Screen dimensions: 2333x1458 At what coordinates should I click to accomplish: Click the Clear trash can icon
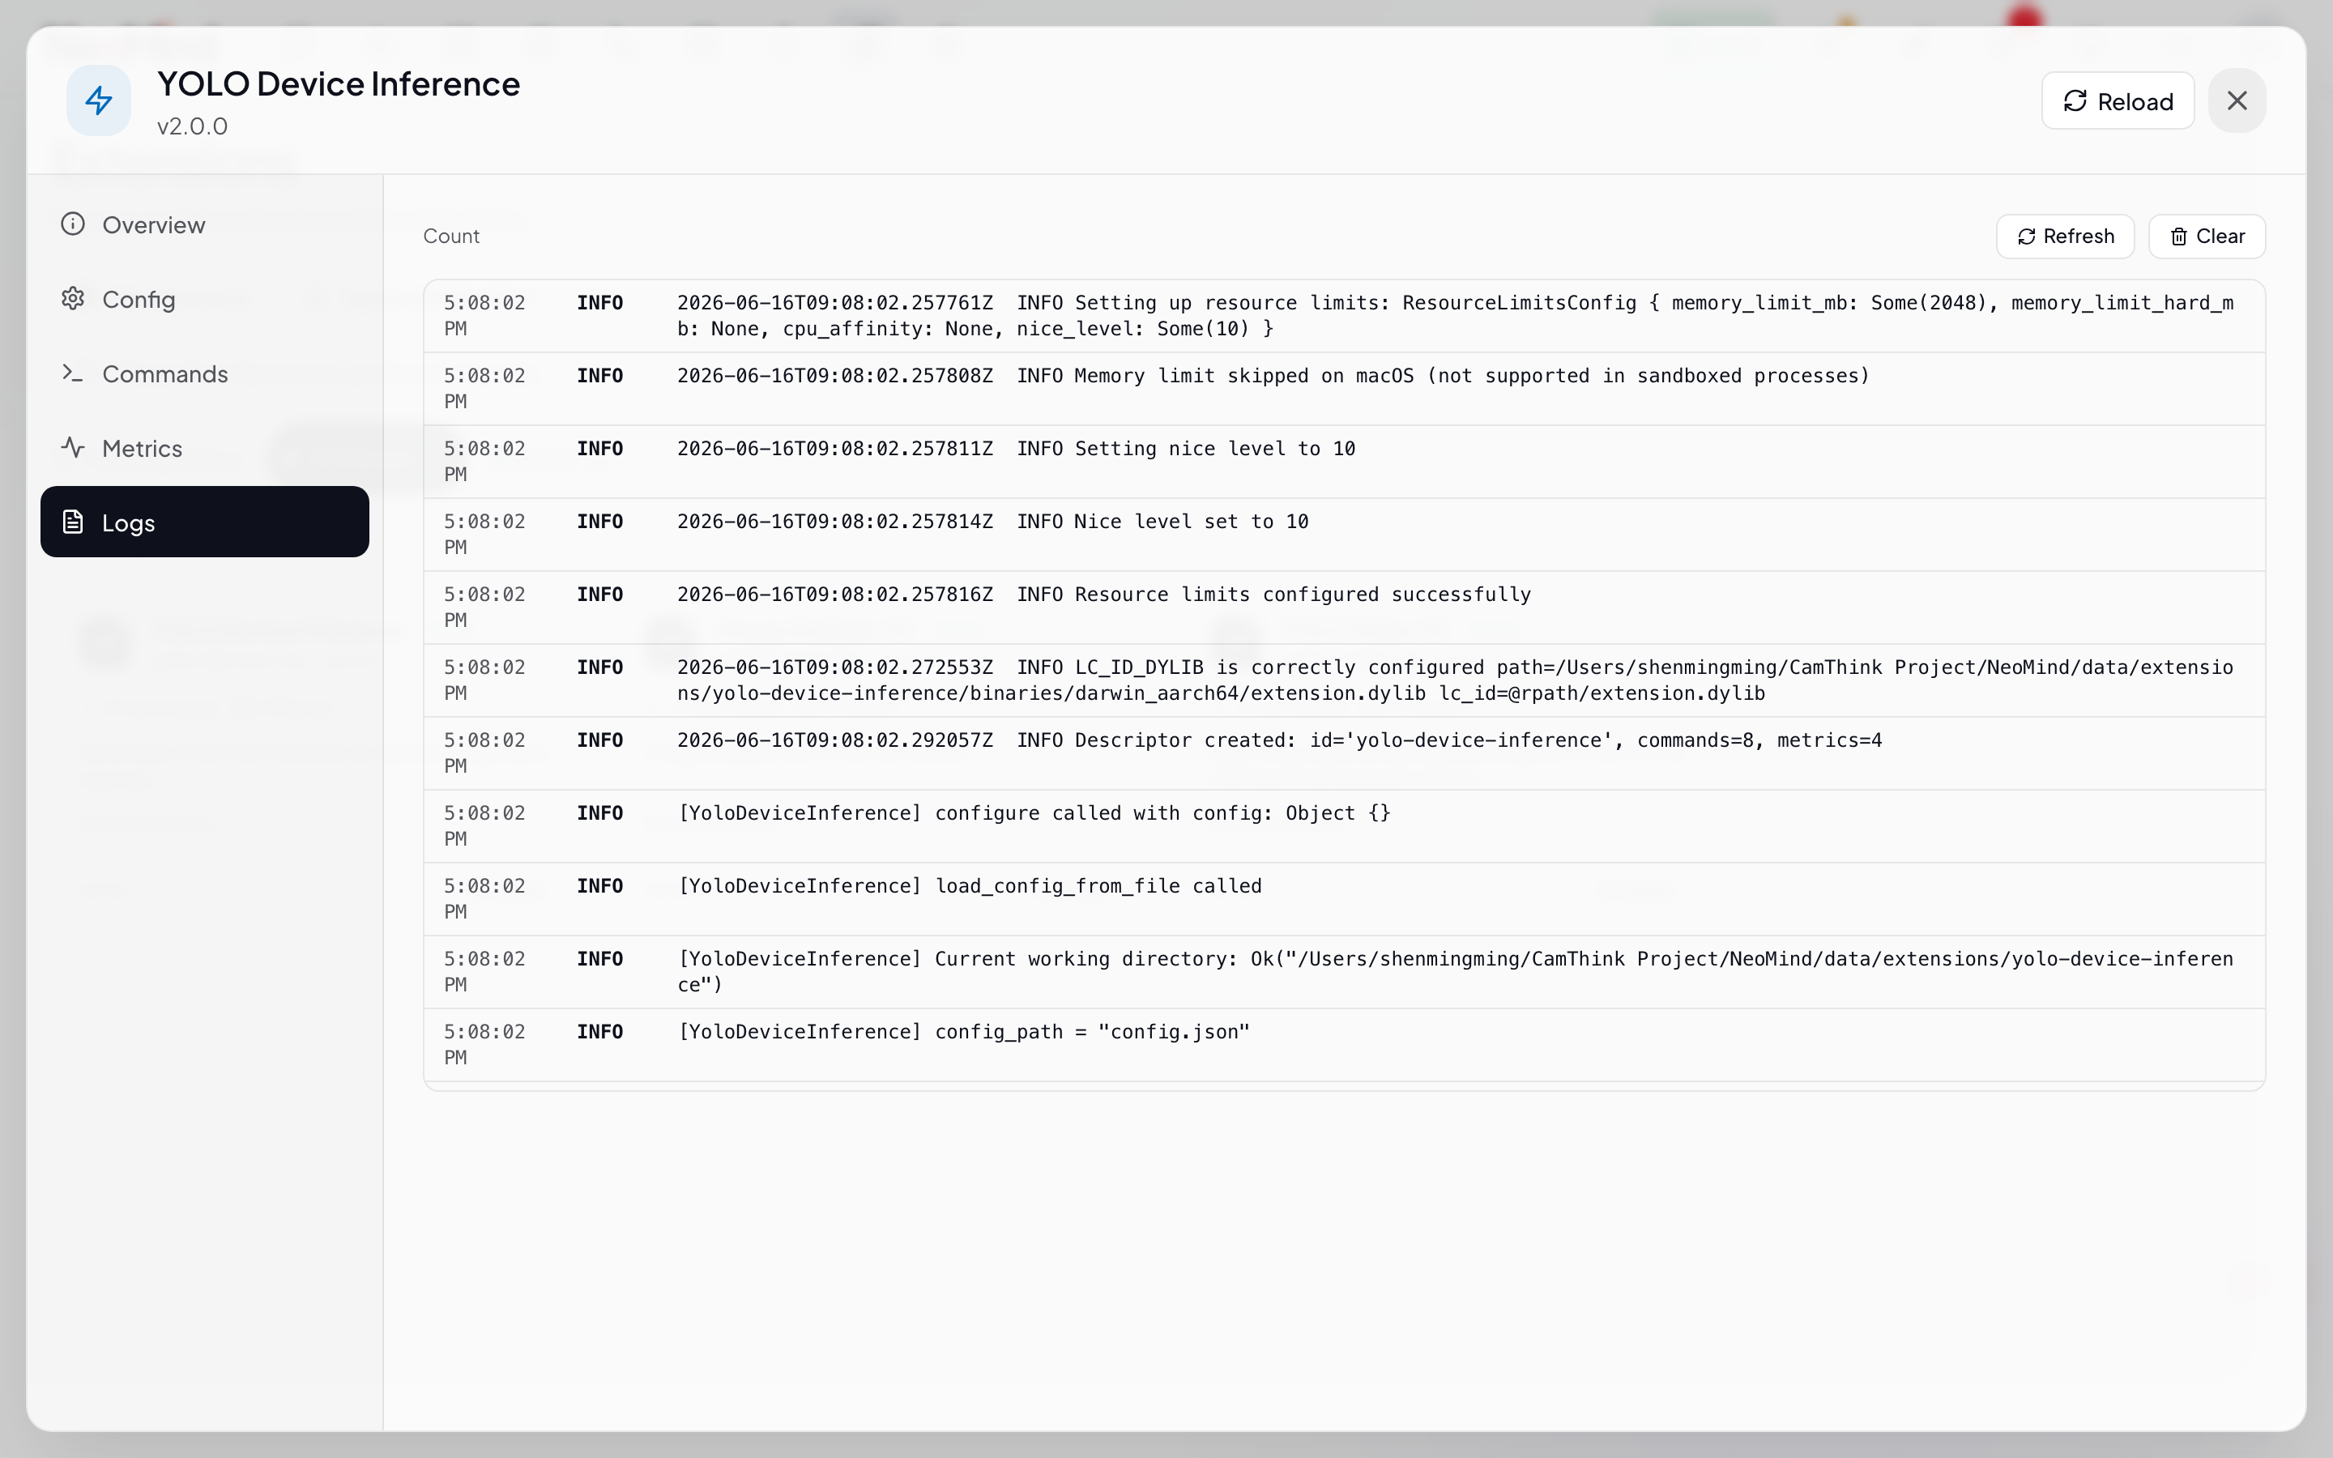point(2179,237)
